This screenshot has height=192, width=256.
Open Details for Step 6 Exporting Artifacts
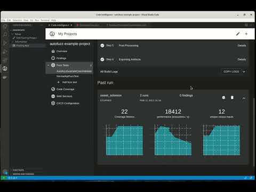pos(242,59)
